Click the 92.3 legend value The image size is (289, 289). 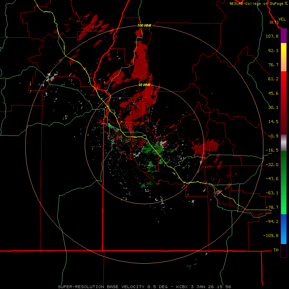(x=273, y=50)
